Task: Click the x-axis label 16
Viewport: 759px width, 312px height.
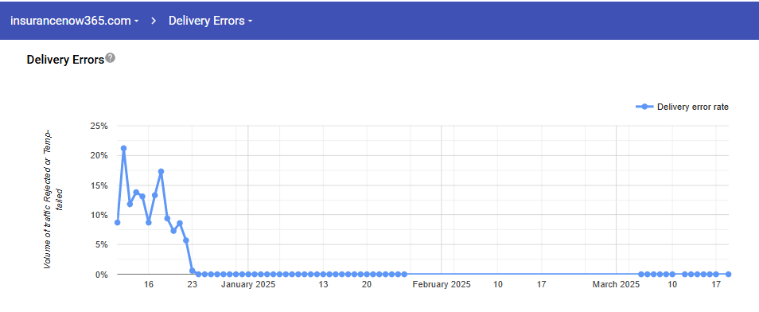Action: point(149,284)
